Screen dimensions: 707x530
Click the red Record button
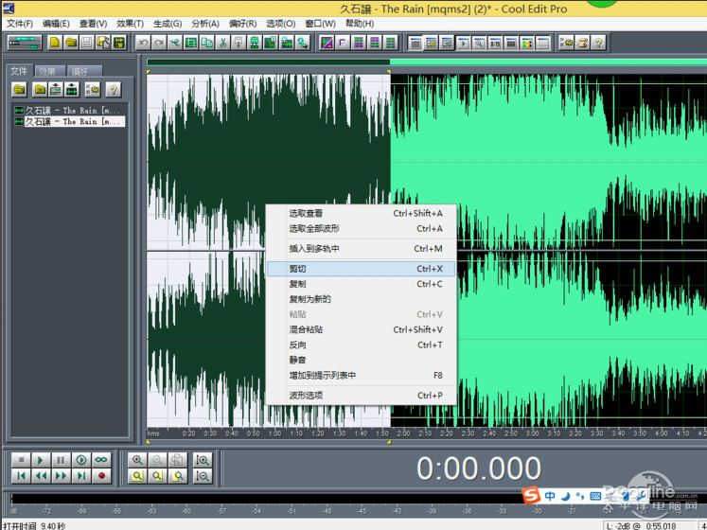click(x=102, y=476)
